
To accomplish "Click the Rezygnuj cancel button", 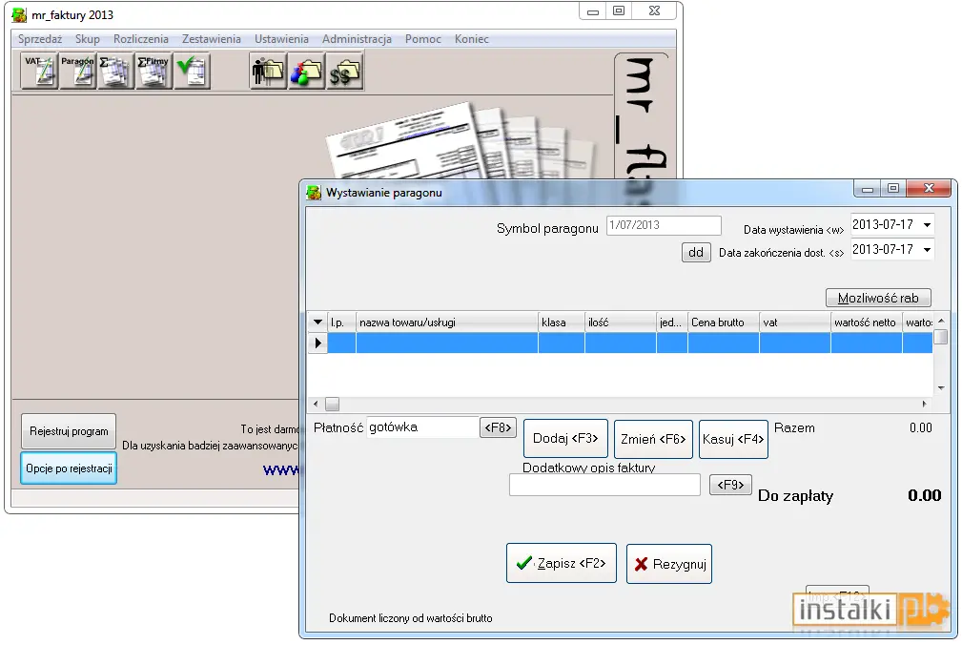I will [669, 564].
